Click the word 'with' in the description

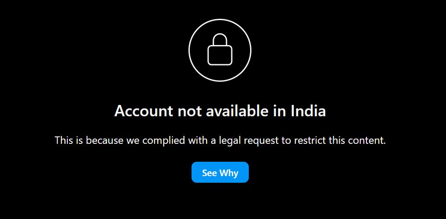click(198, 140)
